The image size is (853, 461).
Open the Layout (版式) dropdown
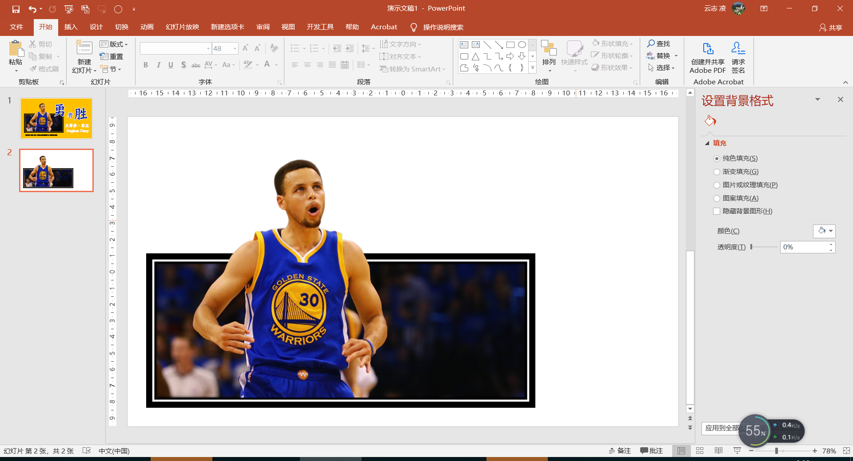point(114,44)
